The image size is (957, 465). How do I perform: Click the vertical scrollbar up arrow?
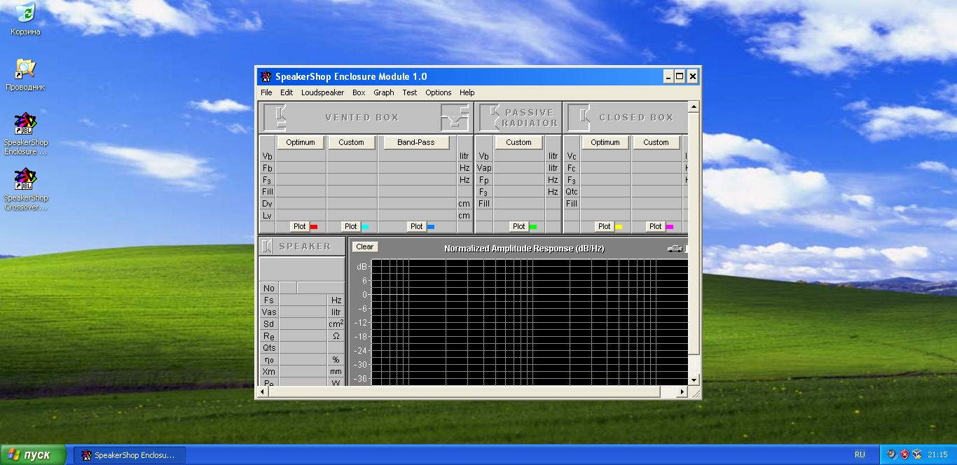click(694, 107)
